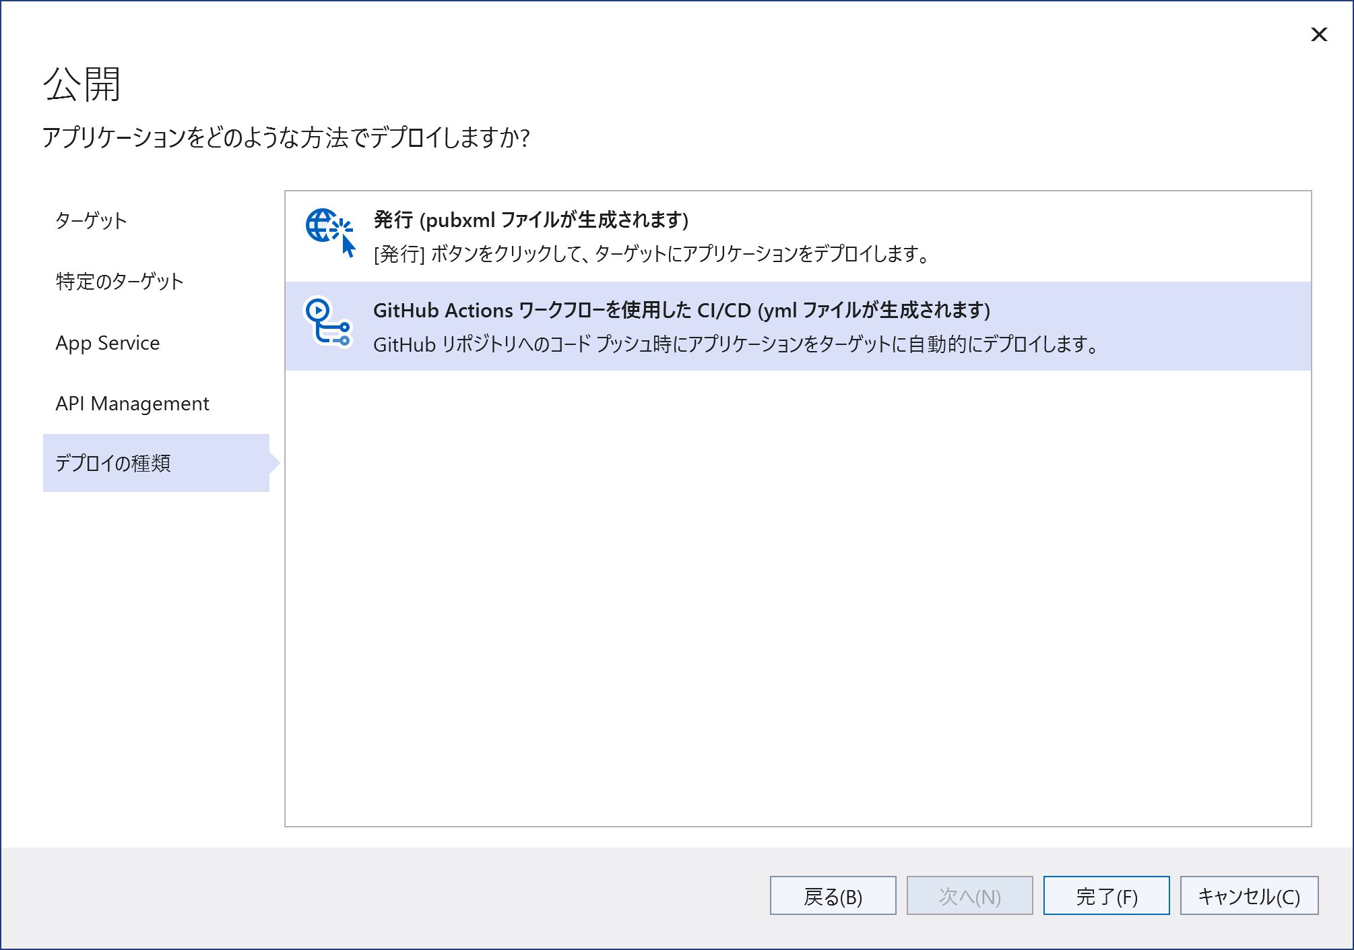The width and height of the screenshot is (1354, 950).
Task: Open the App Service step
Action: tap(108, 343)
